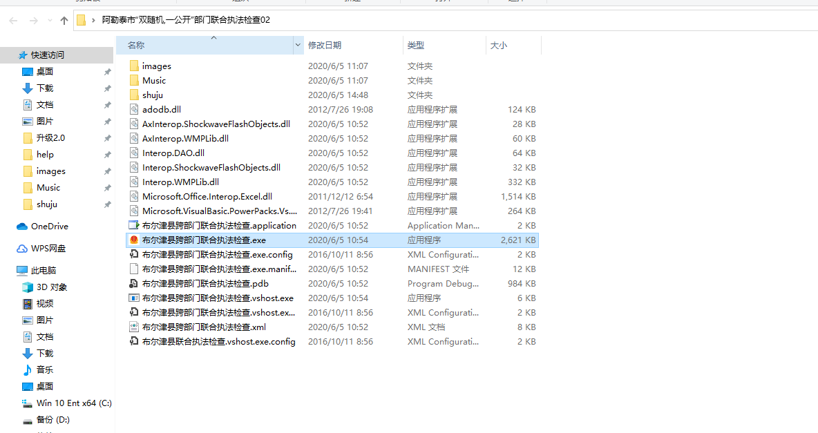Click the 类型 column header

pos(416,46)
